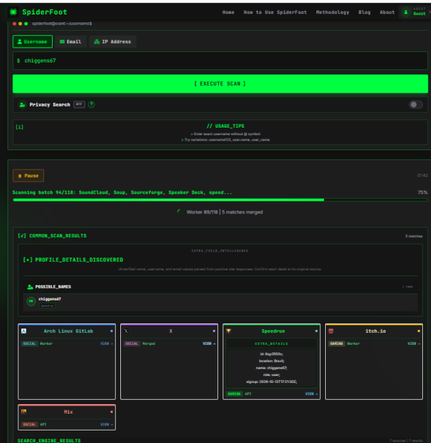Click the usage tips info [i] icon
The width and height of the screenshot is (431, 443).
[x=19, y=127]
